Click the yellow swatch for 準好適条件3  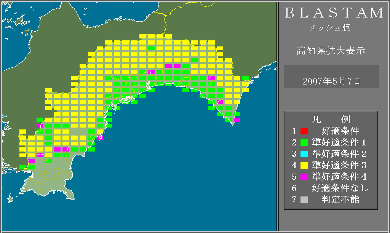304,165
